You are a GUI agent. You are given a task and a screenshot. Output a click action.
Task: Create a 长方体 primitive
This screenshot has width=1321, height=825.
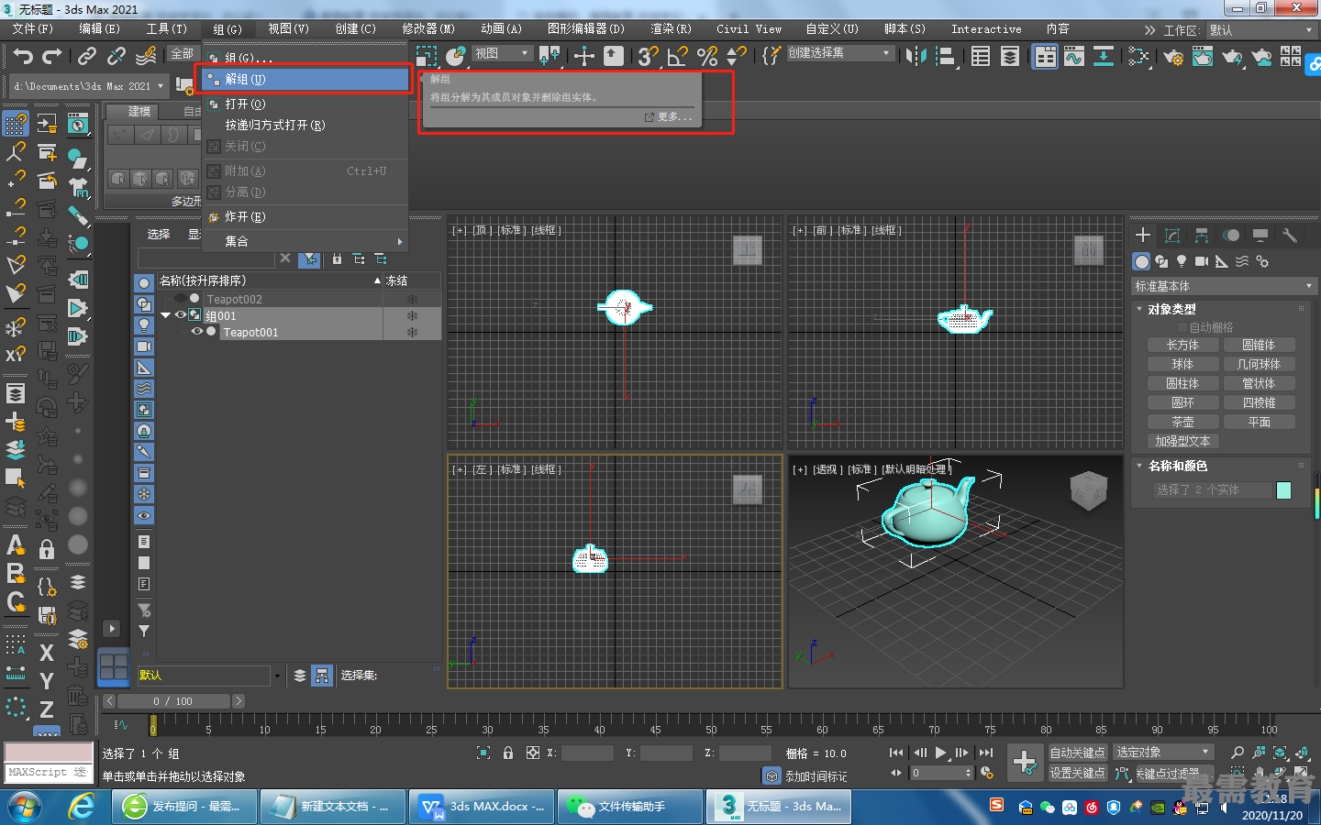[x=1183, y=345]
